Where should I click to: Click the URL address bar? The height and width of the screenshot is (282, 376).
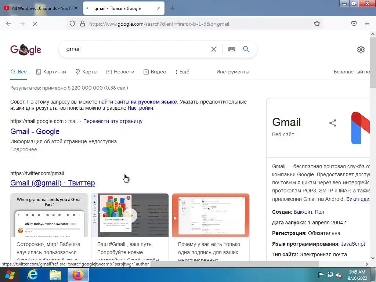click(x=194, y=24)
